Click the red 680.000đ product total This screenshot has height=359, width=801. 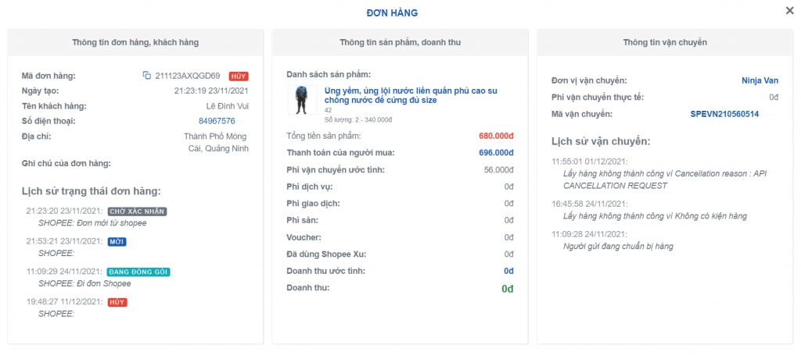tap(496, 136)
